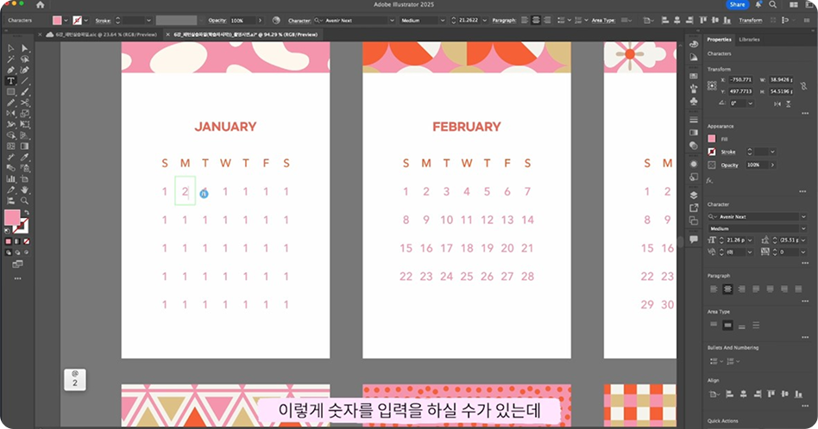Toggle align left in the control bar
This screenshot has width=818, height=429.
click(x=523, y=20)
